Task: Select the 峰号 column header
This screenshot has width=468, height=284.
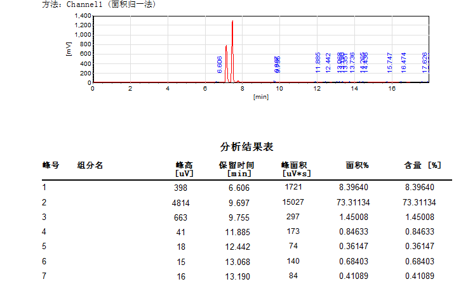Action: tap(51, 165)
